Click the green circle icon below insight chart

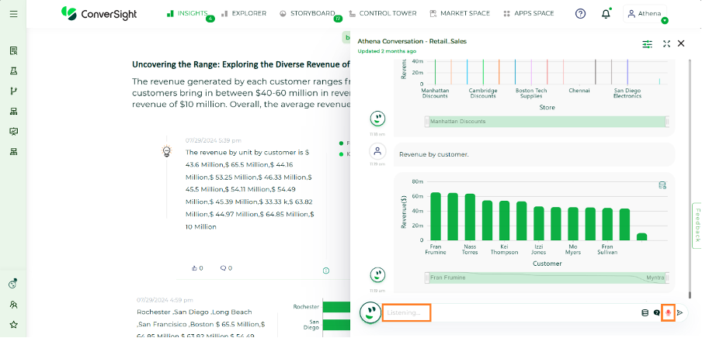[x=326, y=271]
